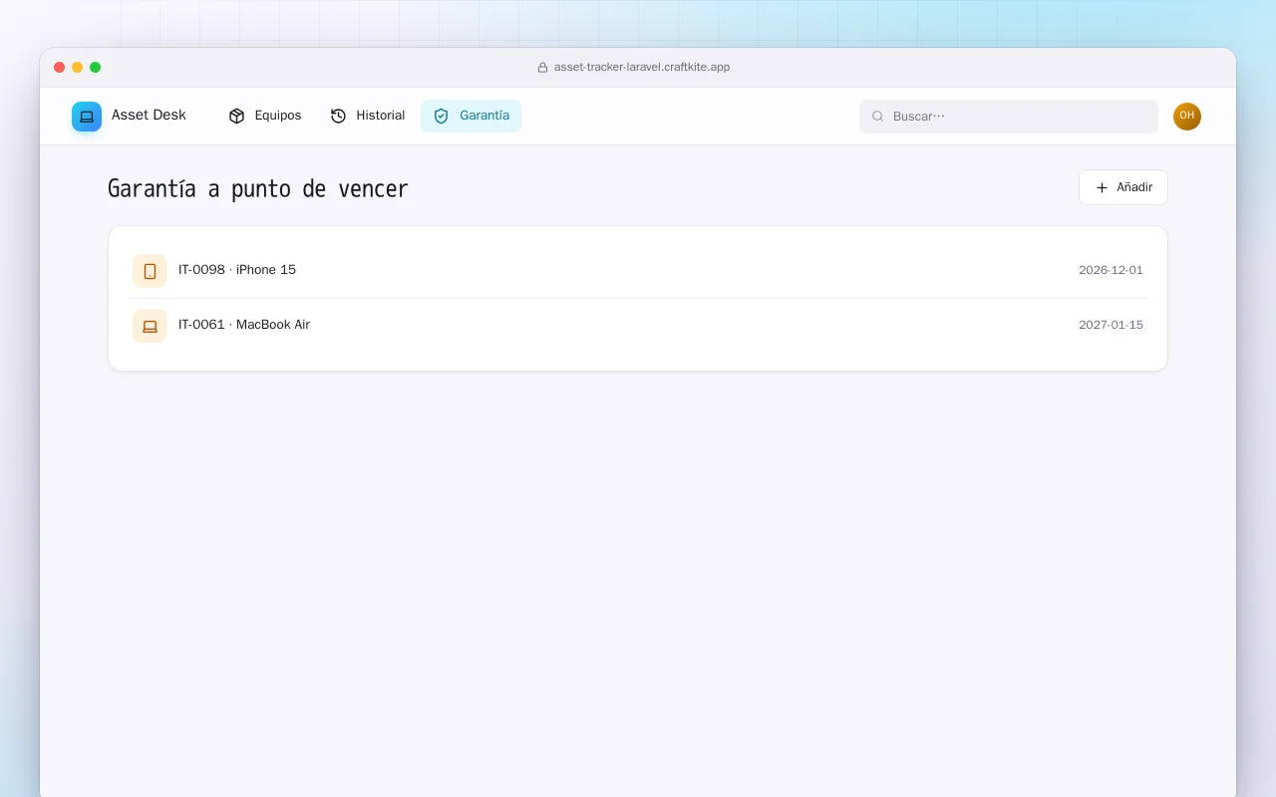Open the IT-0061 · MacBook Air row
The height and width of the screenshot is (797, 1276).
tap(638, 326)
